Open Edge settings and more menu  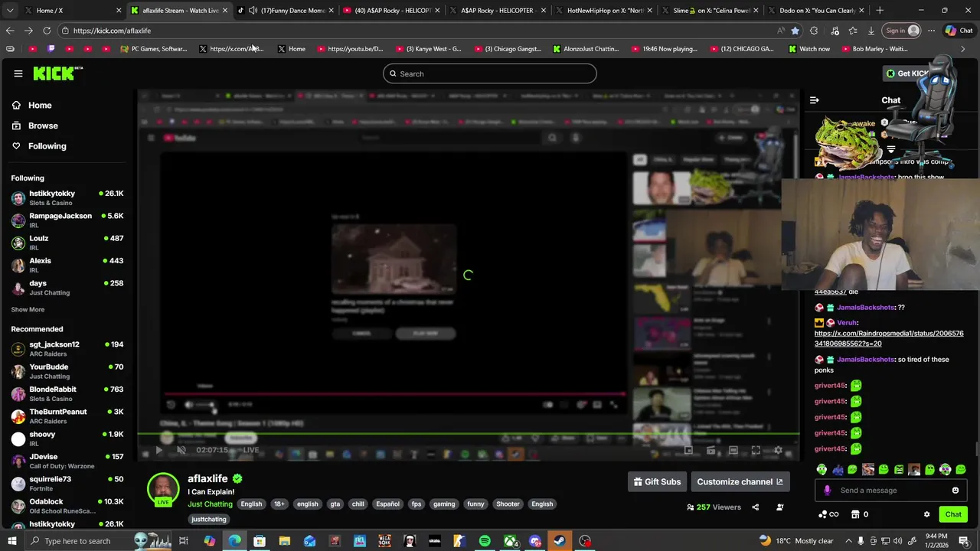(x=931, y=31)
